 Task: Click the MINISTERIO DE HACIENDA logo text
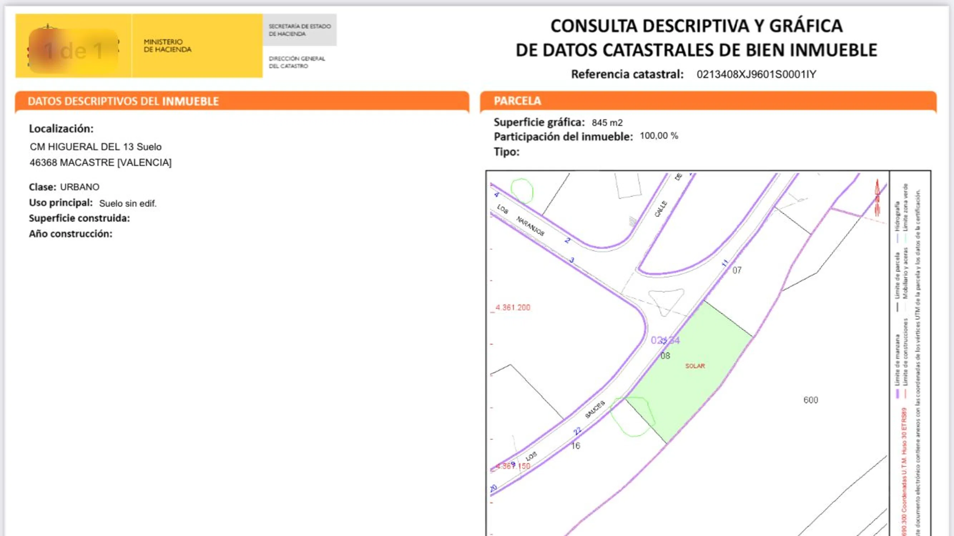[x=167, y=46]
